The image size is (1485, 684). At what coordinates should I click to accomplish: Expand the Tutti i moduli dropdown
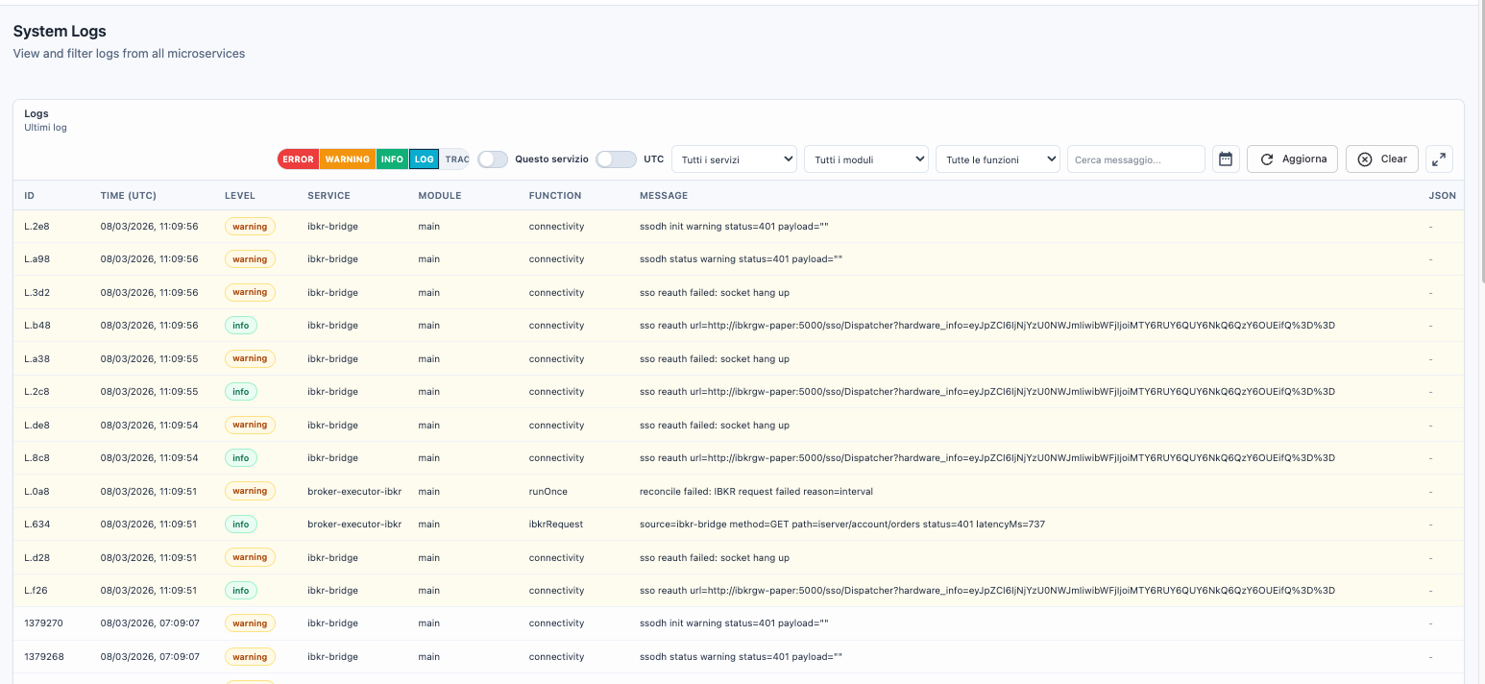866,159
